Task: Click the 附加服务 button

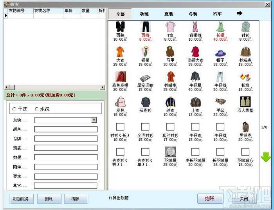Action: point(22,199)
